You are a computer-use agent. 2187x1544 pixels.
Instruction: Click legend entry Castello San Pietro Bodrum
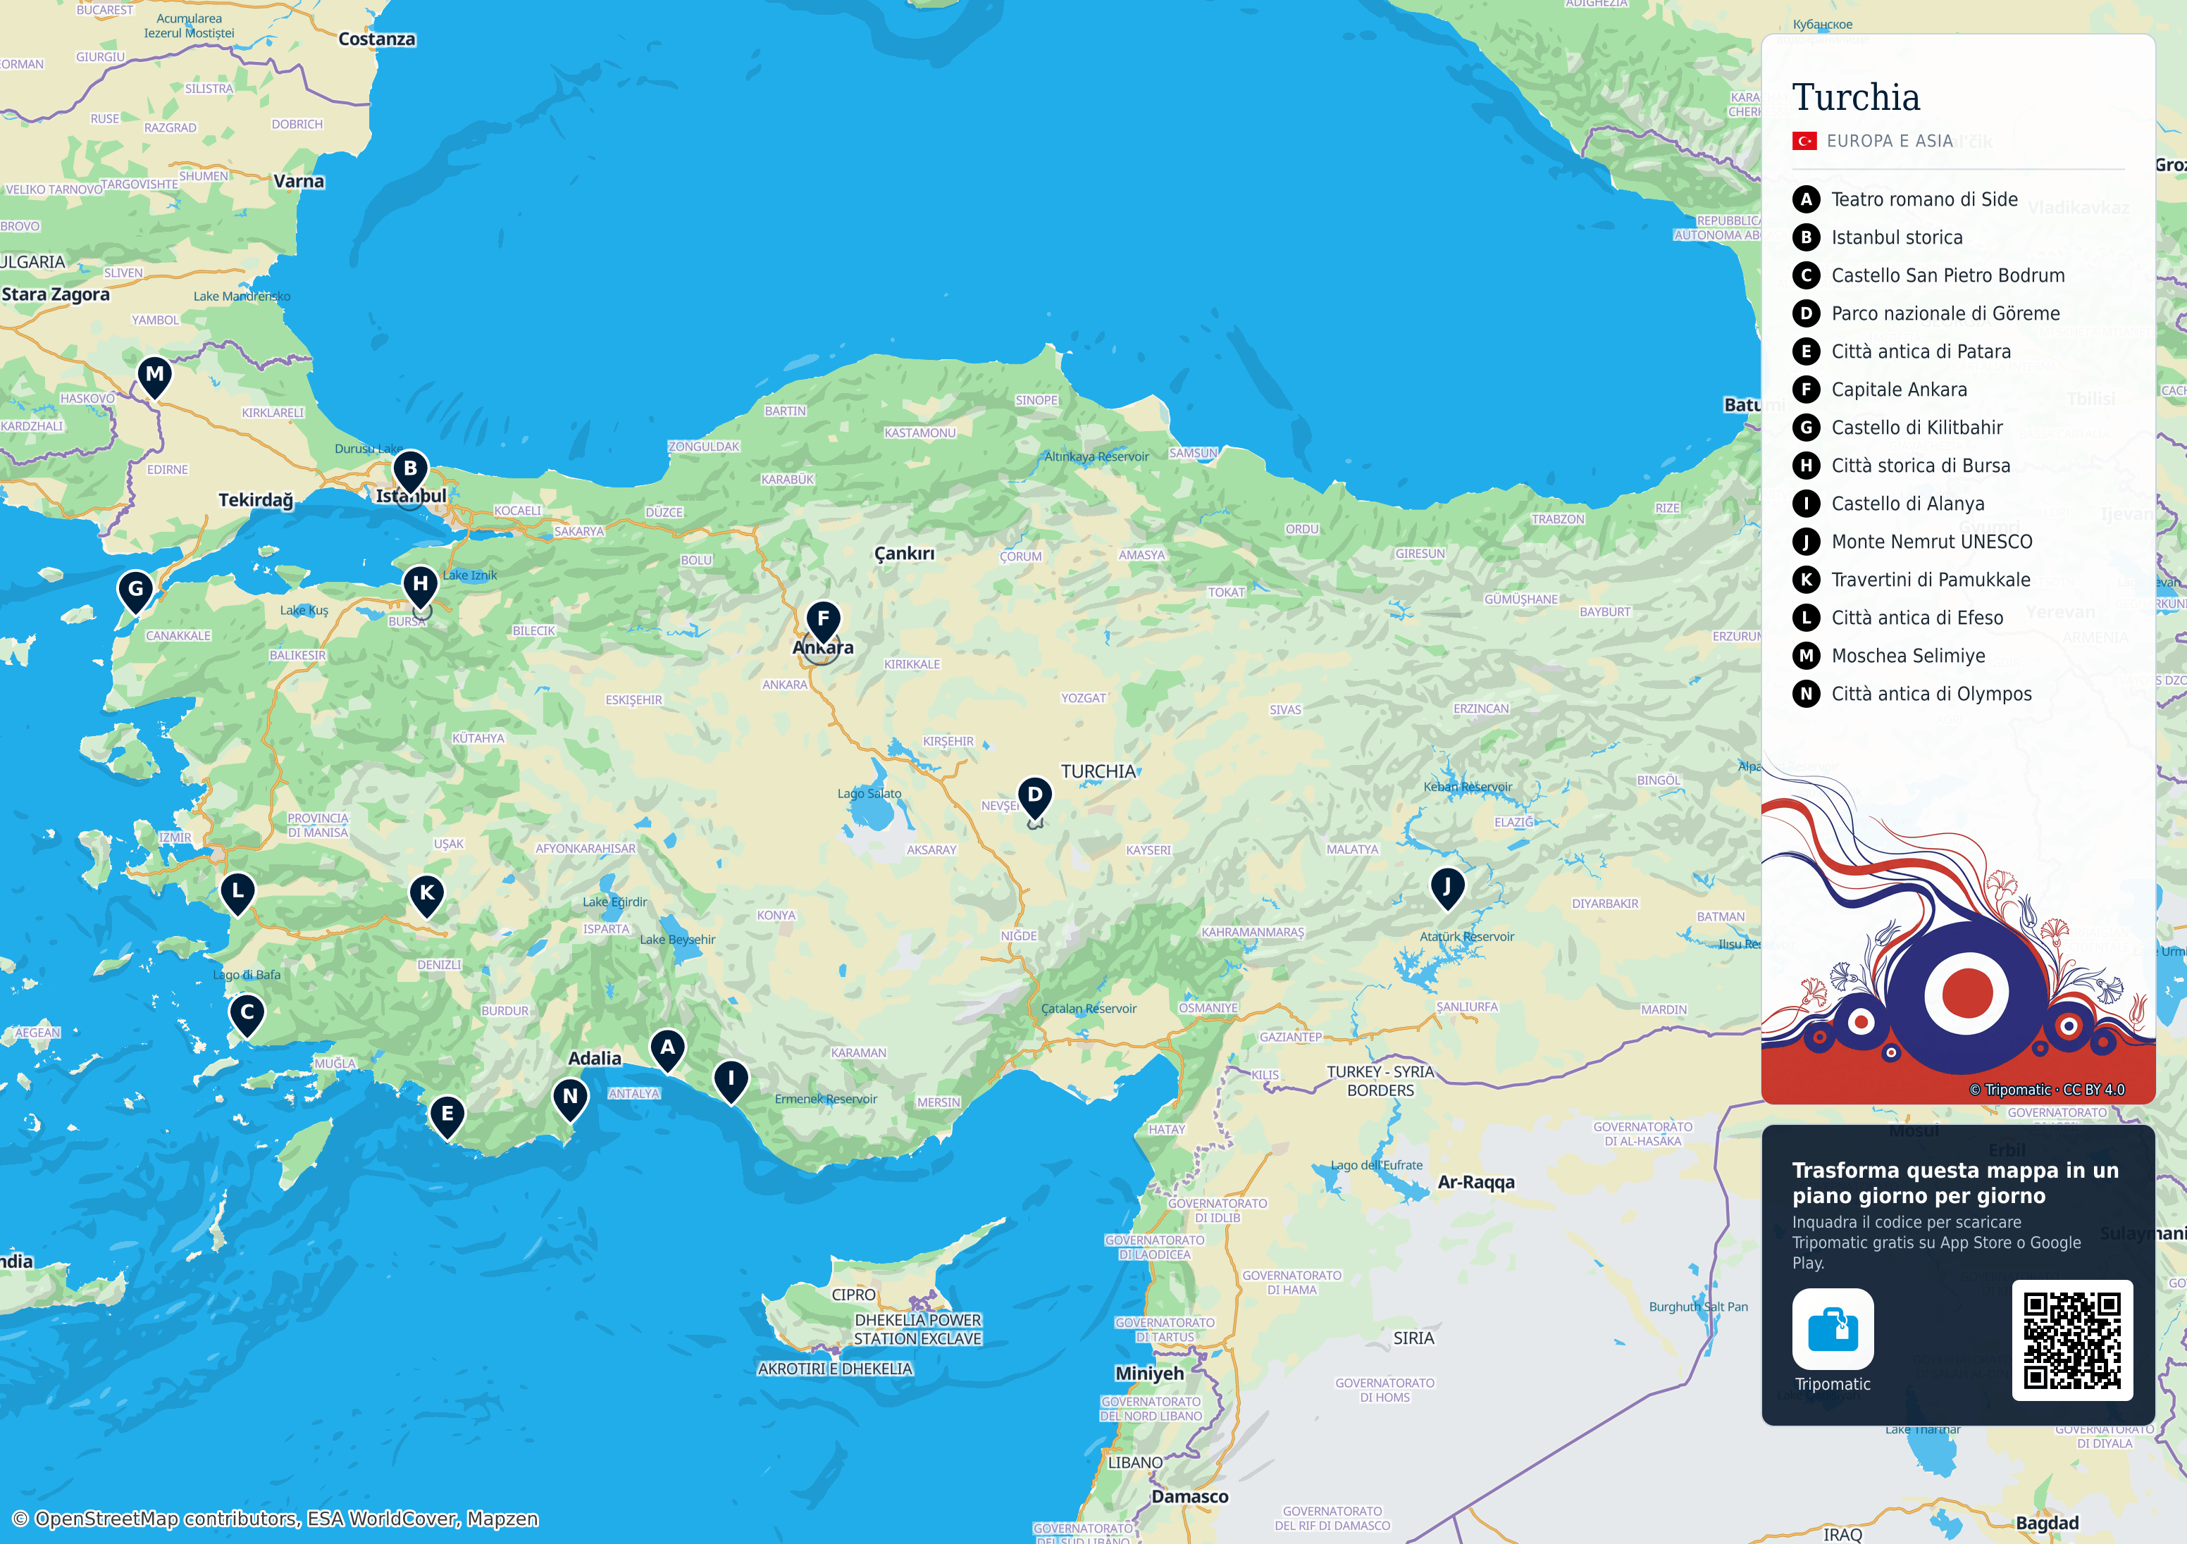tap(1929, 275)
